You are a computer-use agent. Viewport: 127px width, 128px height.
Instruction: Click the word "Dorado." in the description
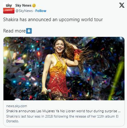pyautogui.click(x=13, y=121)
